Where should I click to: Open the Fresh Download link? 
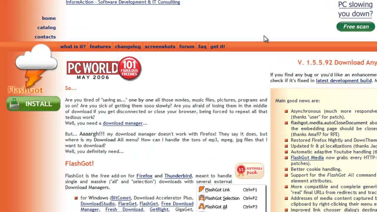point(124,210)
